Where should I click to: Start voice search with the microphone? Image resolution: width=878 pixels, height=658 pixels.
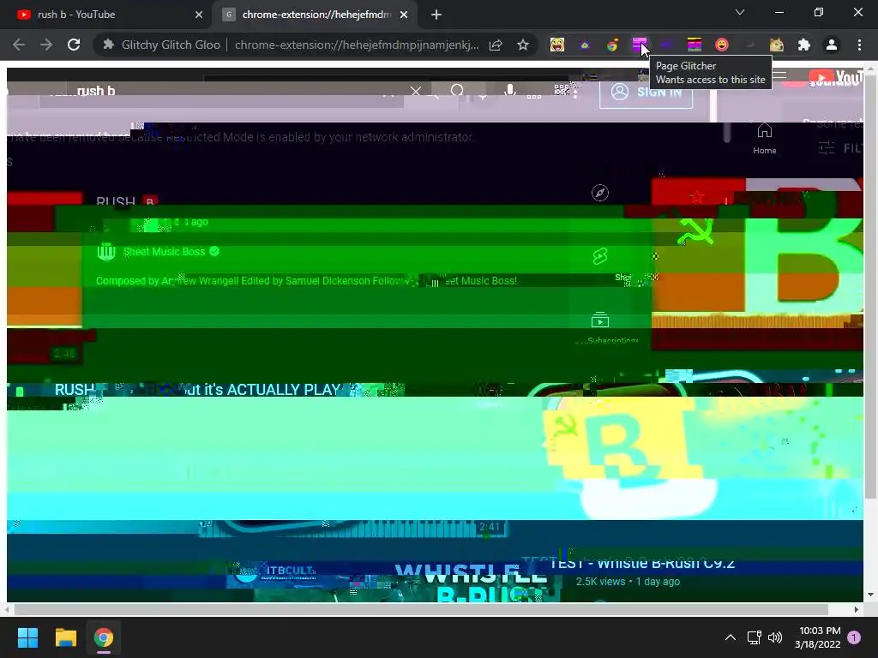click(509, 91)
